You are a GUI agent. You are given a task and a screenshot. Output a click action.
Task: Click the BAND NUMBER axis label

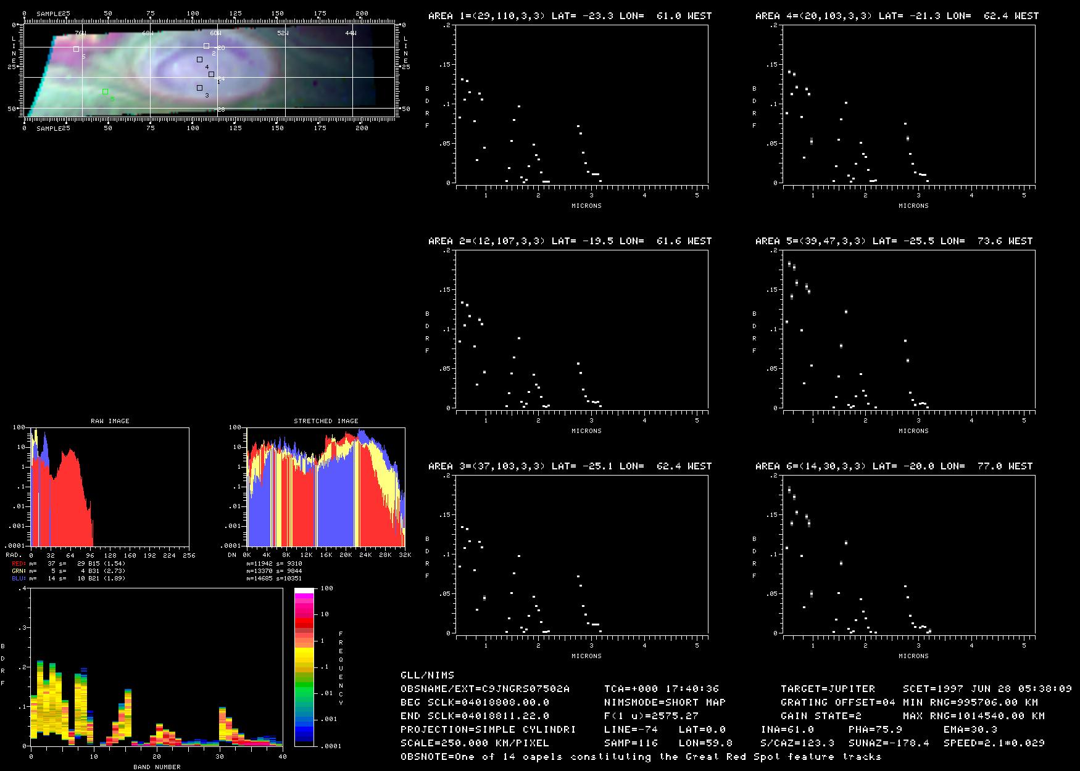[157, 767]
